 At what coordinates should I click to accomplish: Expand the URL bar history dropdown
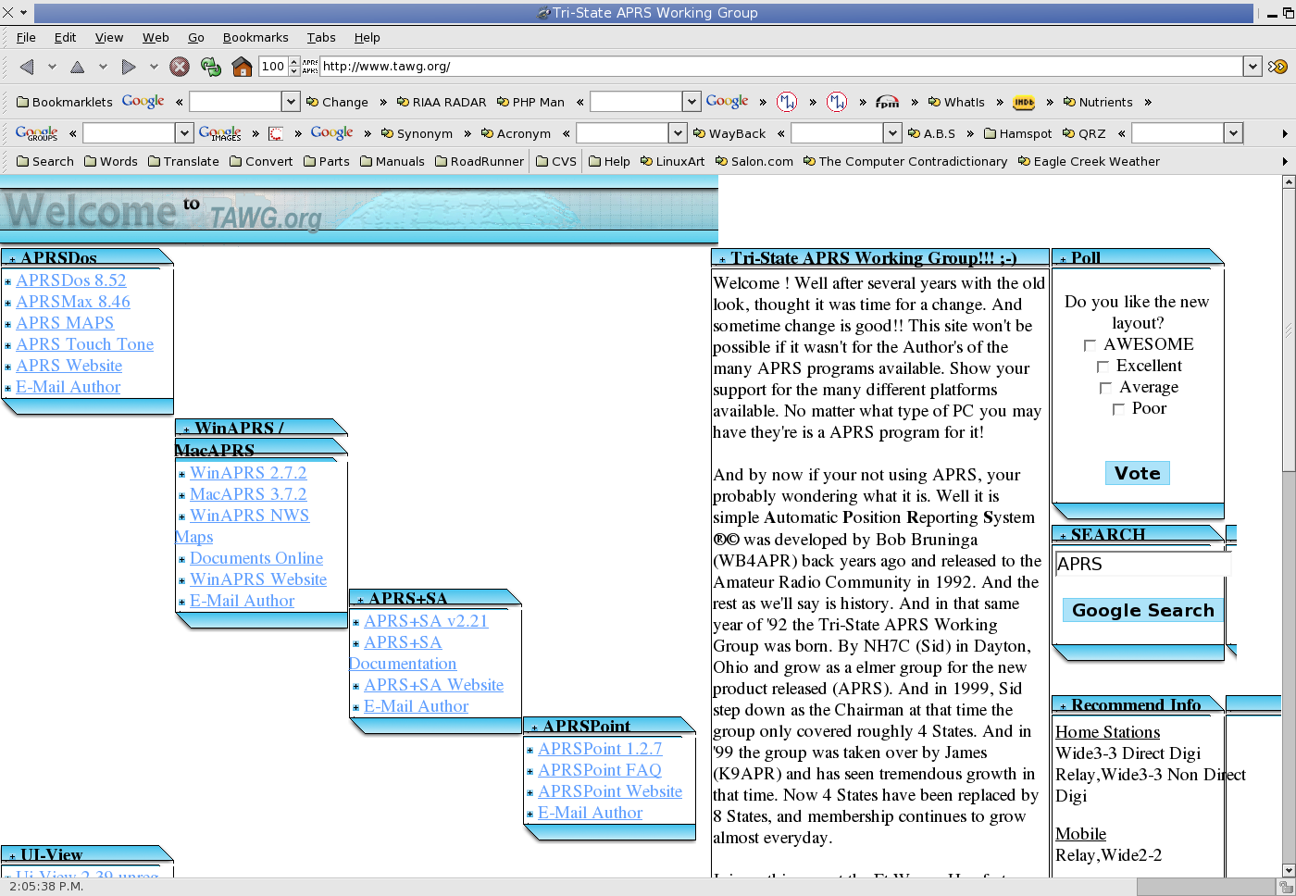[1252, 67]
